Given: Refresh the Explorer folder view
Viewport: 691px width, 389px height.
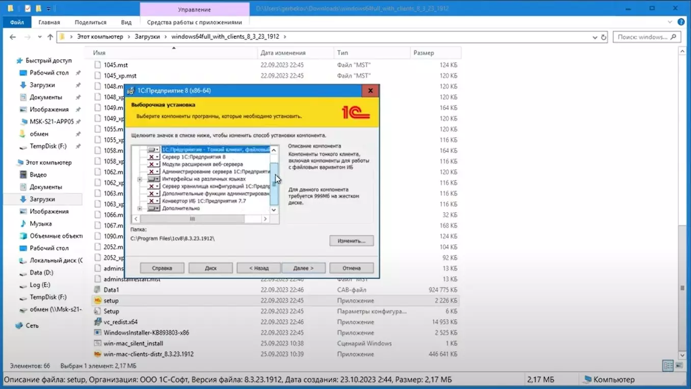Looking at the screenshot, I should pyautogui.click(x=604, y=37).
